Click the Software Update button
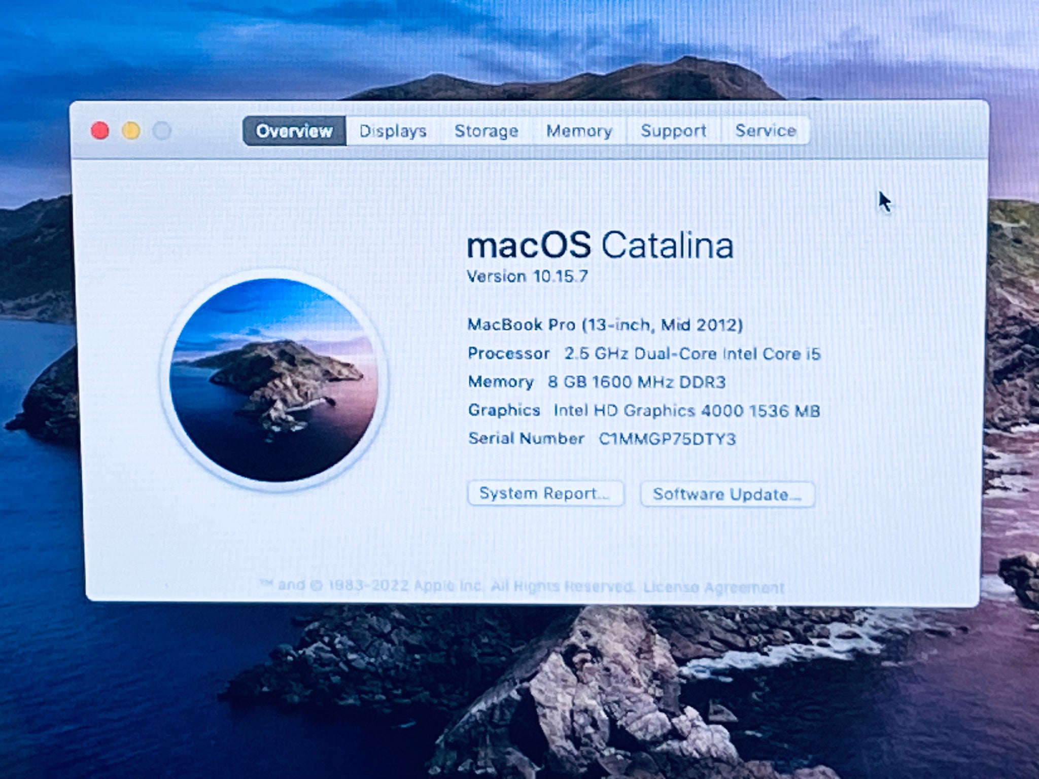The width and height of the screenshot is (1039, 779). pyautogui.click(x=728, y=494)
